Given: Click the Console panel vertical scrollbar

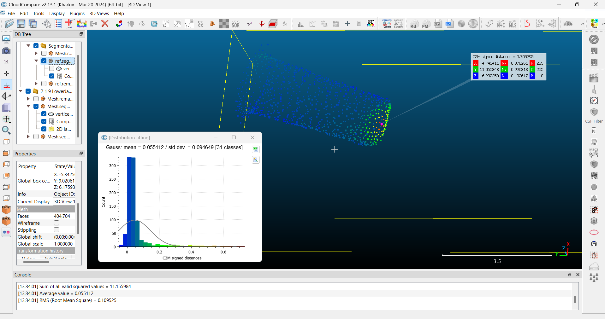Looking at the screenshot, I should (575, 299).
